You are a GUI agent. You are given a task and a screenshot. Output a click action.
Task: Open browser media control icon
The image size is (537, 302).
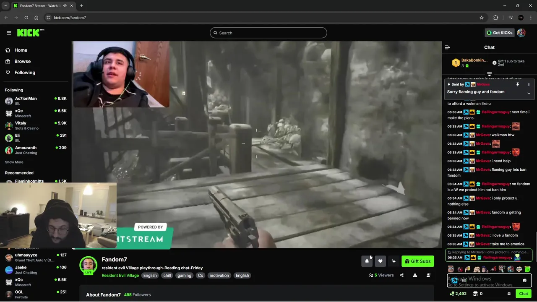point(510,18)
